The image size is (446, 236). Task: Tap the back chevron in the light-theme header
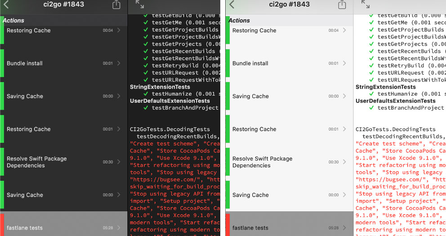tap(232, 4)
